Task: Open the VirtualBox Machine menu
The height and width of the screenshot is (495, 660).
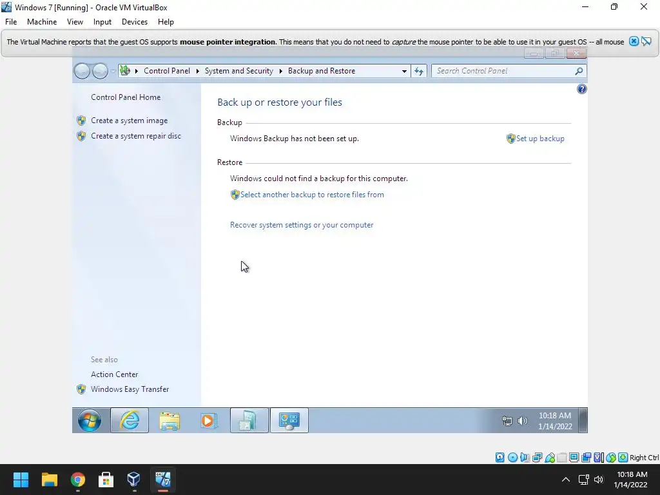Action: tap(42, 22)
